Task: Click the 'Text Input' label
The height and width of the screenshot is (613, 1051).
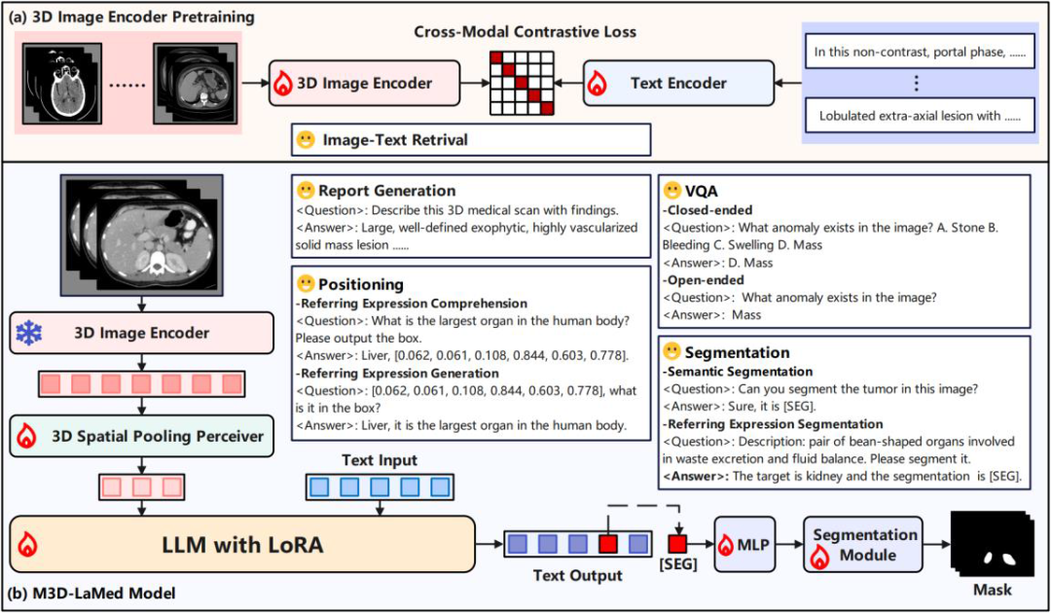Action: pos(380,460)
